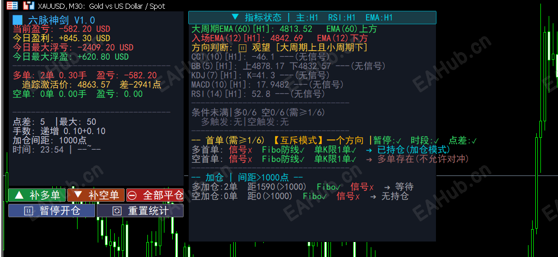Click the 追踪激活价: 4863.57 row
The width and height of the screenshot is (558, 257).
92,85
